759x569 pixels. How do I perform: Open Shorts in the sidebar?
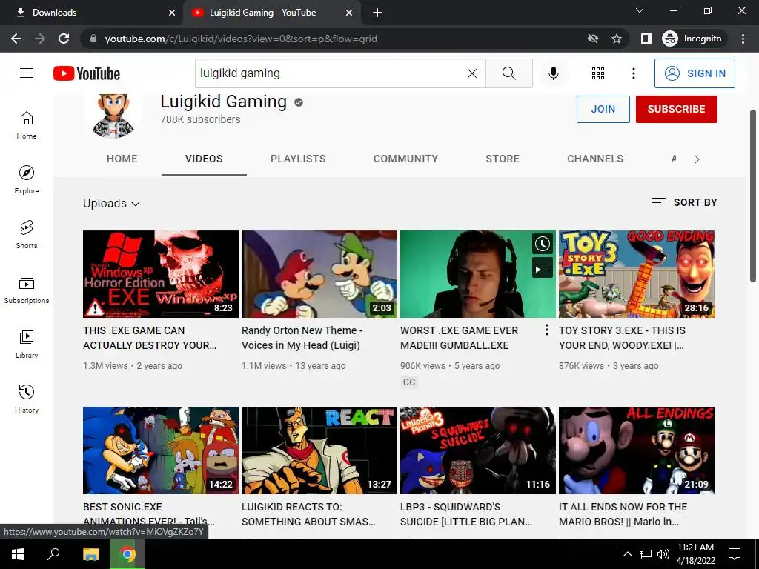tap(27, 235)
